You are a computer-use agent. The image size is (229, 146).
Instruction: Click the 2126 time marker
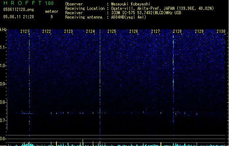134,31
